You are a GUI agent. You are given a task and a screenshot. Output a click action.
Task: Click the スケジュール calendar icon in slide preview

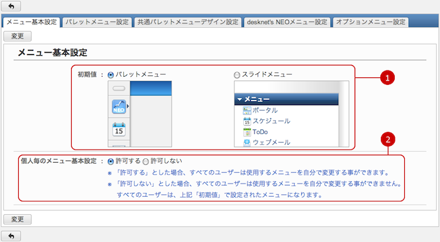[x=247, y=121]
